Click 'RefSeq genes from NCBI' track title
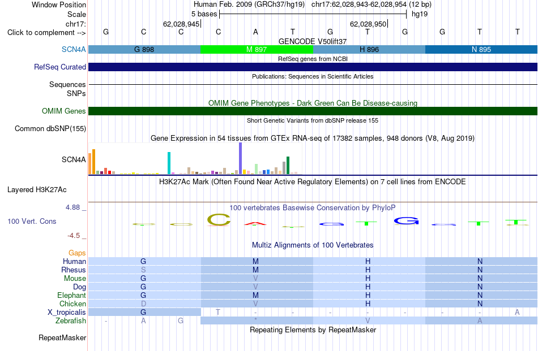Screen dimensions: 538x351 click(313, 59)
